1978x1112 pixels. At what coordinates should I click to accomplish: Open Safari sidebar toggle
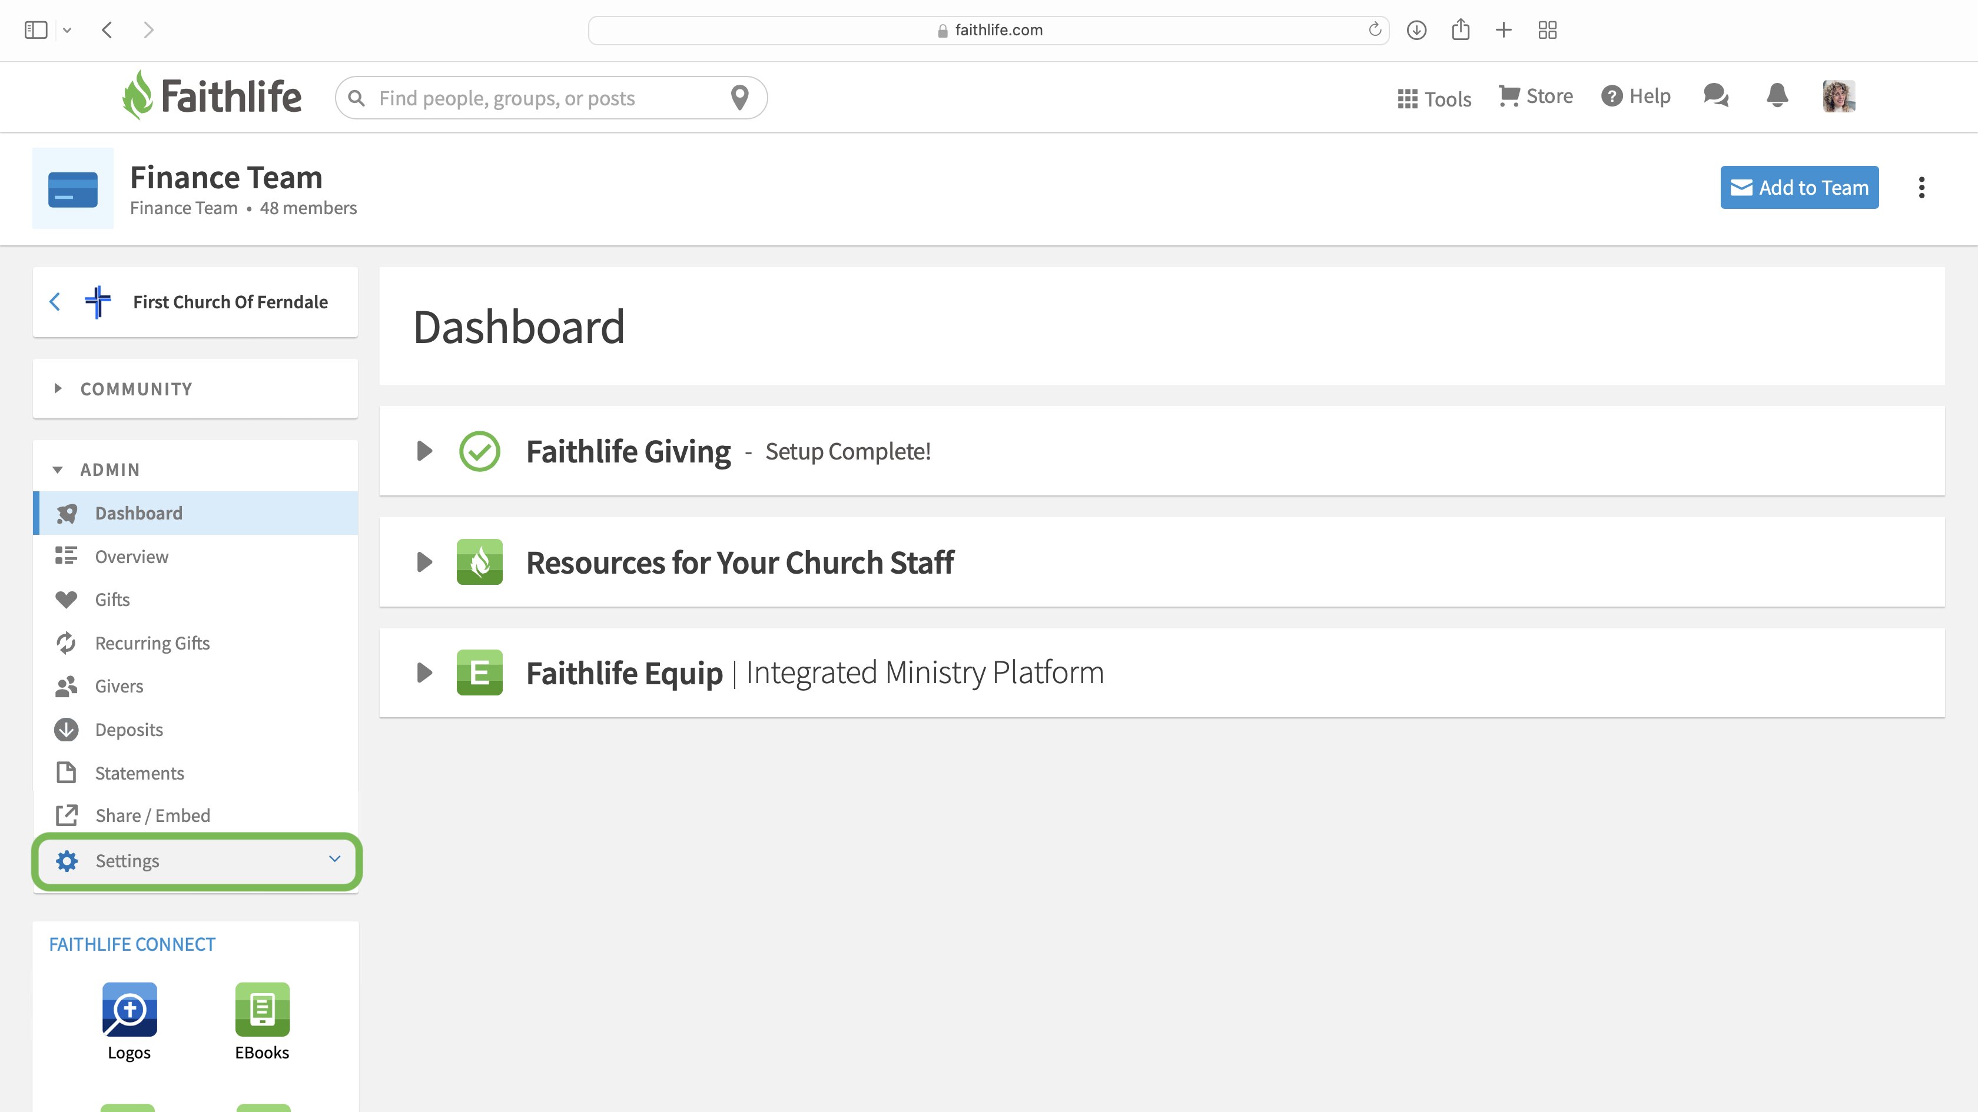35,30
